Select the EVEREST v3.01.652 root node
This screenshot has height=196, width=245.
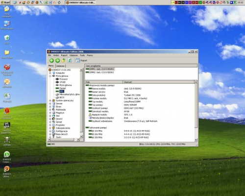(61, 70)
